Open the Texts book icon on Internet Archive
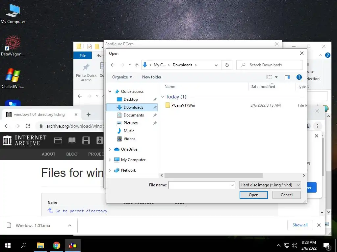 point(72,140)
